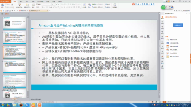Viewport: 191px width, 107px height.
Task: Click the Cut scissors icon
Action: (6, 4)
